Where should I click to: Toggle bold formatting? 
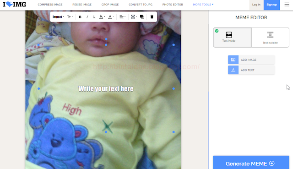[80, 17]
